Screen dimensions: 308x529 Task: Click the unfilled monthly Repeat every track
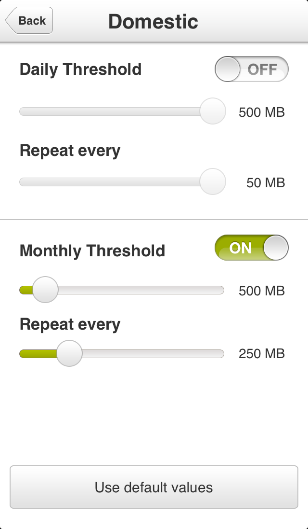pyautogui.click(x=152, y=354)
